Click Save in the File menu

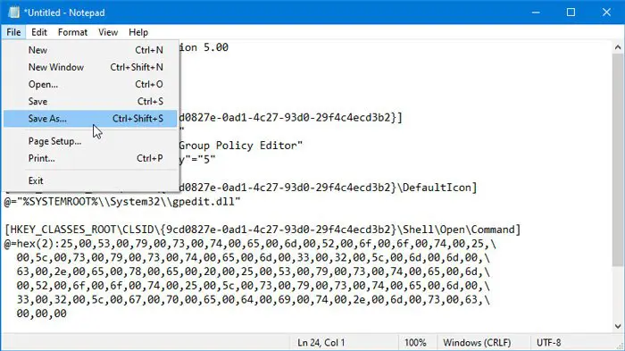pyautogui.click(x=90, y=101)
